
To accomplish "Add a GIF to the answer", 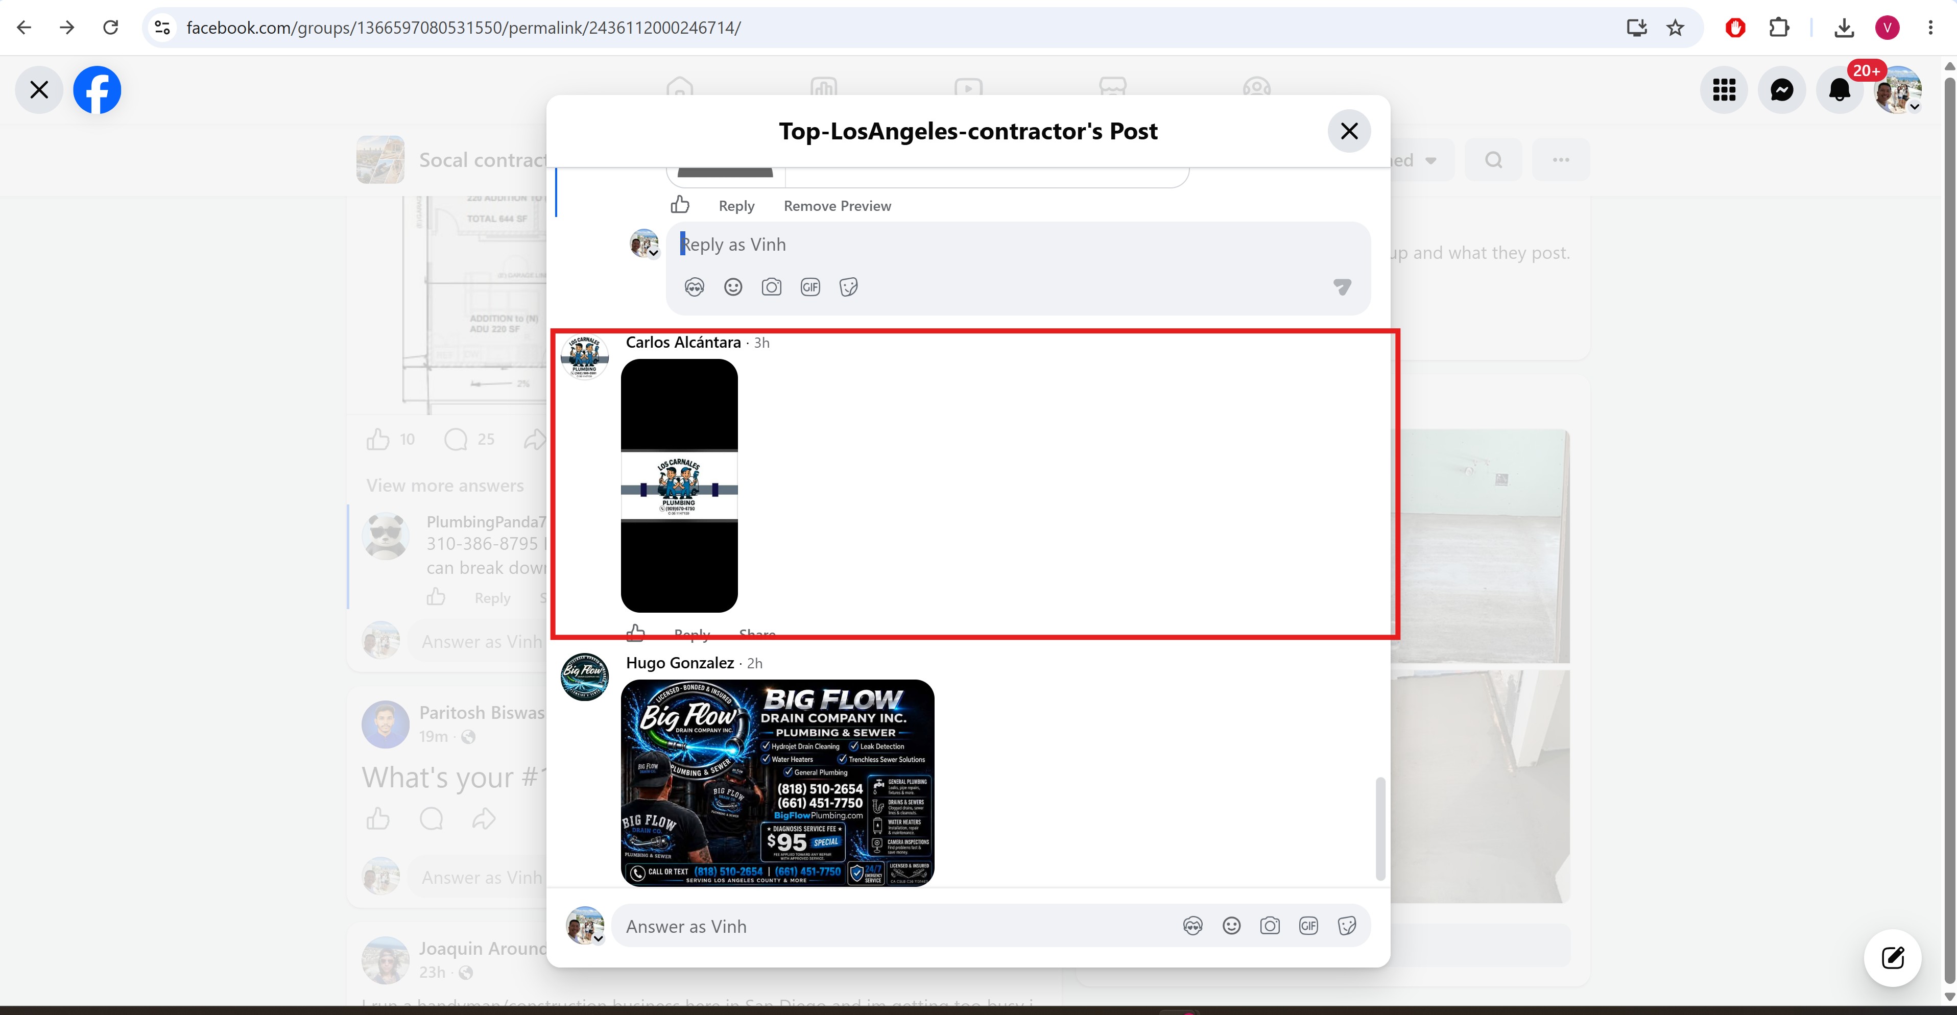I will pos(1308,926).
